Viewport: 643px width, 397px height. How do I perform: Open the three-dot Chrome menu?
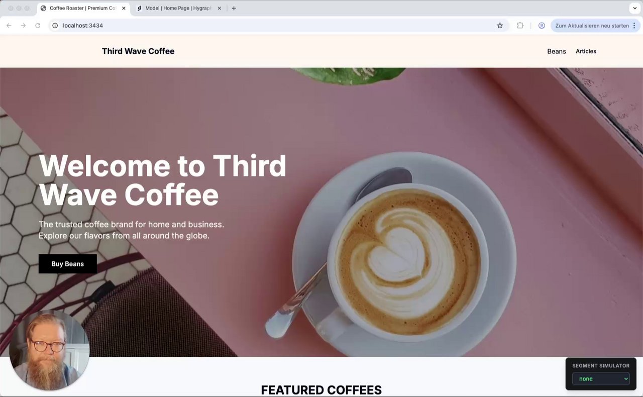tap(634, 26)
